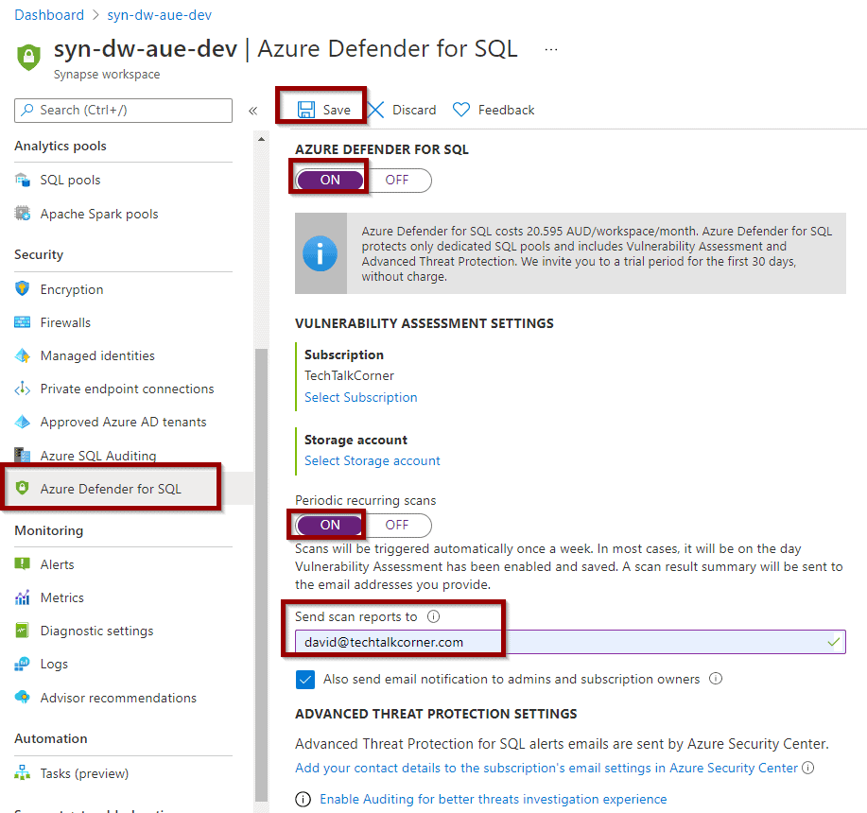Click the Tasks (preview) icon

(22, 772)
